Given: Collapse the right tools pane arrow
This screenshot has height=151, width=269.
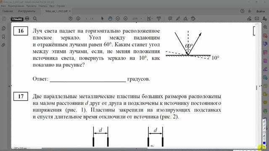Looking at the screenshot, I should [x=260, y=86].
